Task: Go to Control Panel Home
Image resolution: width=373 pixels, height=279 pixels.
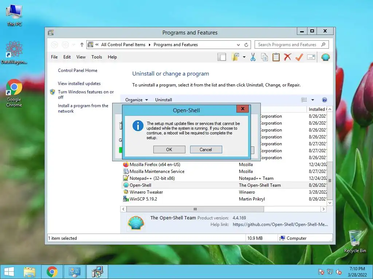Action: click(78, 70)
